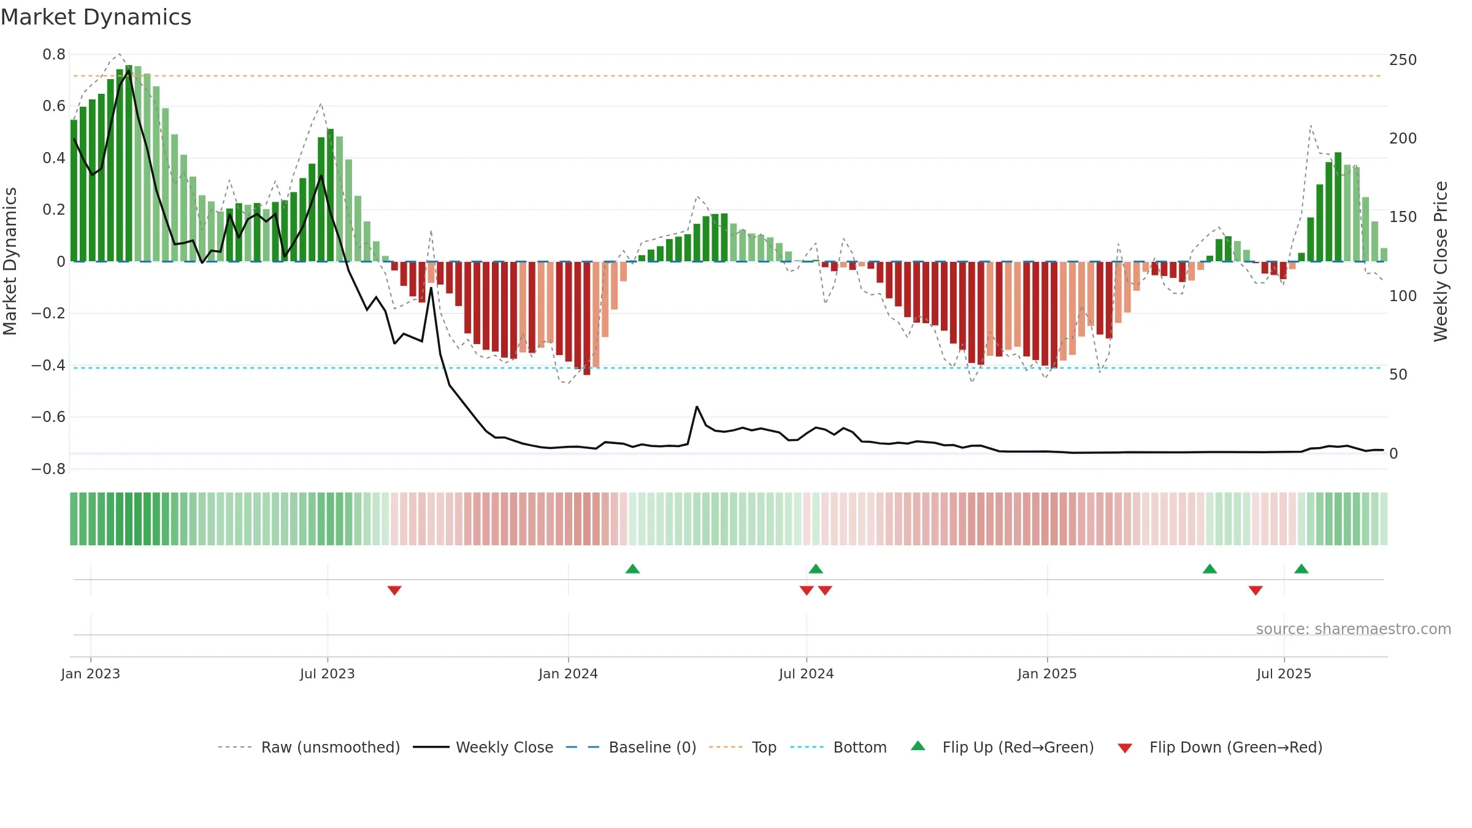Image resolution: width=1472 pixels, height=828 pixels.
Task: Click the Jul 2024 axis label
Action: point(806,673)
